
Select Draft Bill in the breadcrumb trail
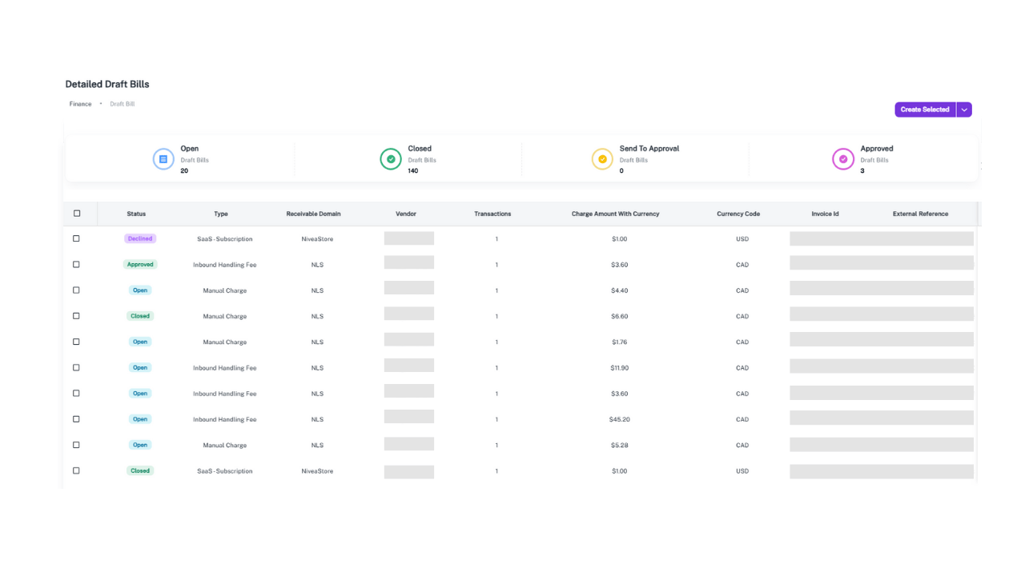click(x=122, y=103)
